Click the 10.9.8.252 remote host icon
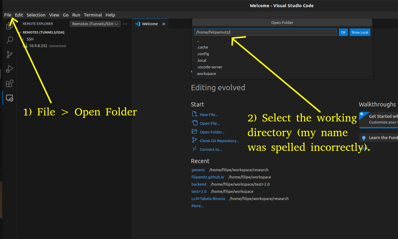This screenshot has height=239, width=398. 25,46
